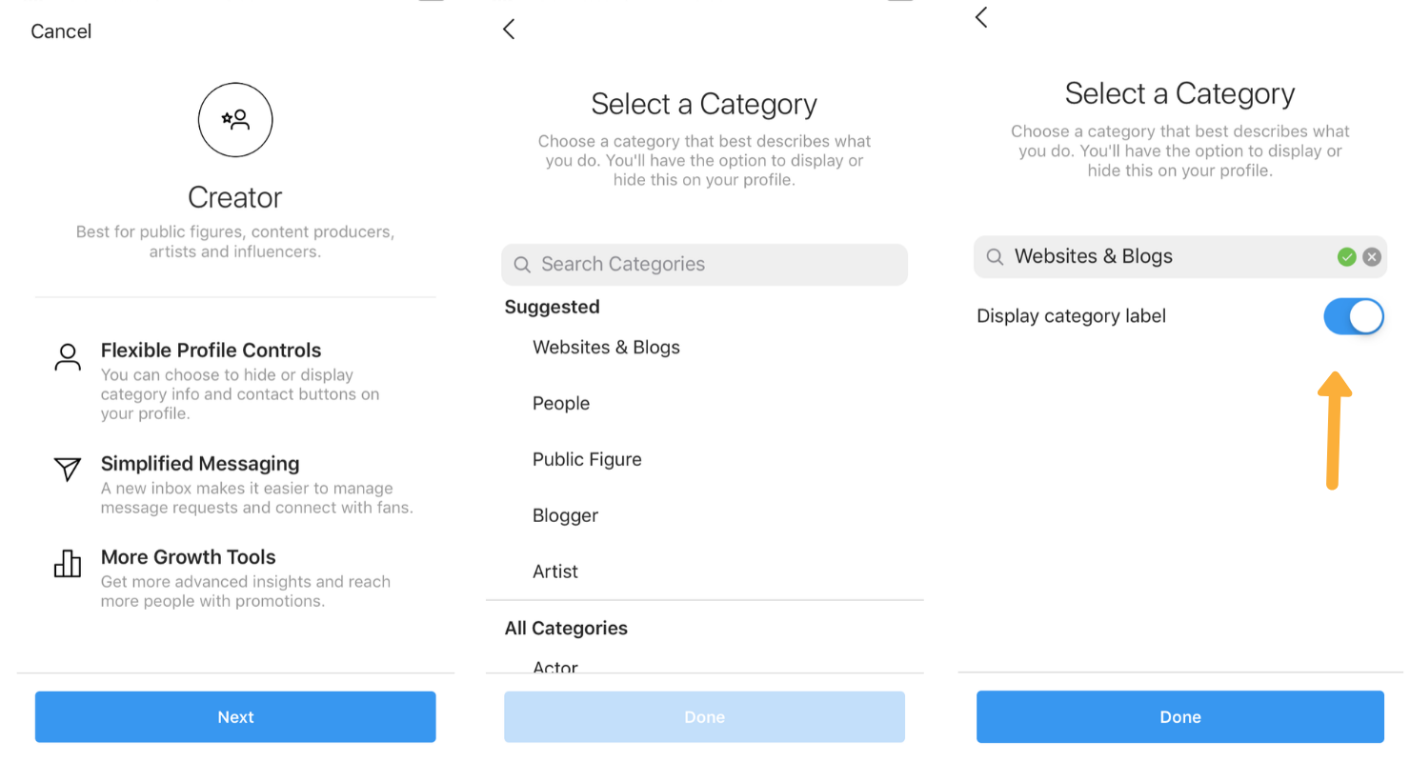This screenshot has width=1410, height=762.
Task: Click the magnifier icon in Search Categories
Action: [x=522, y=265]
